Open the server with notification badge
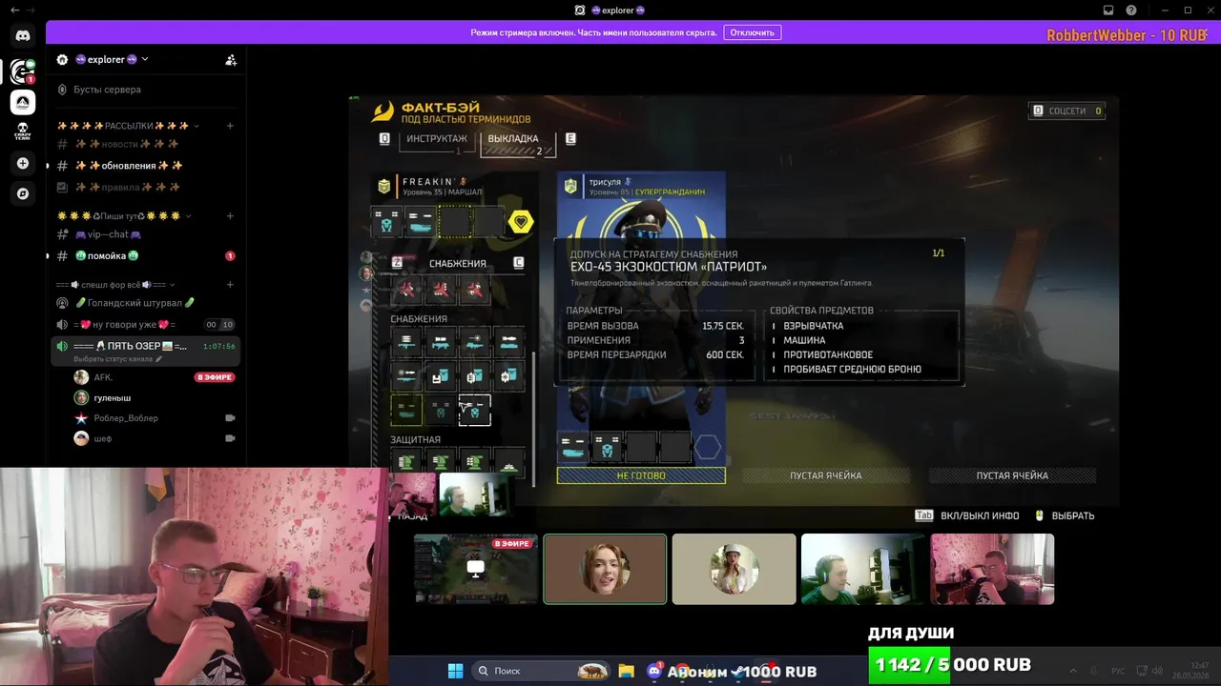 point(23,71)
